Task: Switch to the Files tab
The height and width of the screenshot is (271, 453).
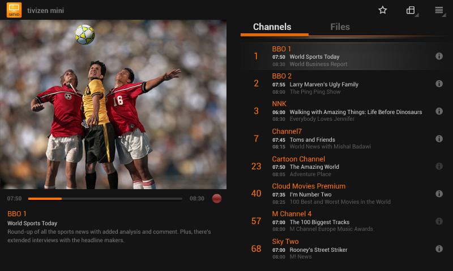Action: tap(340, 27)
